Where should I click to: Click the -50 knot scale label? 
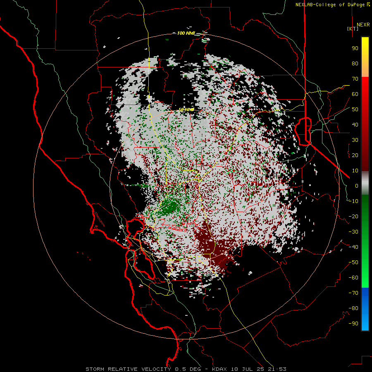click(x=353, y=262)
